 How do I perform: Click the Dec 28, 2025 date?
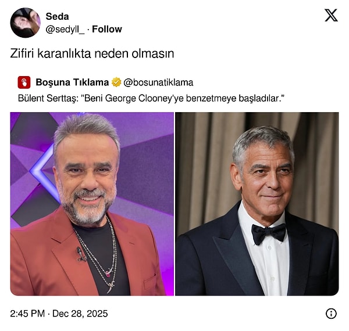pyautogui.click(x=80, y=314)
